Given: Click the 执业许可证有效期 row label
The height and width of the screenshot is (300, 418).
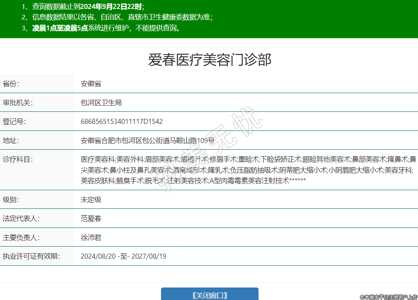Looking at the screenshot, I should (31, 256).
